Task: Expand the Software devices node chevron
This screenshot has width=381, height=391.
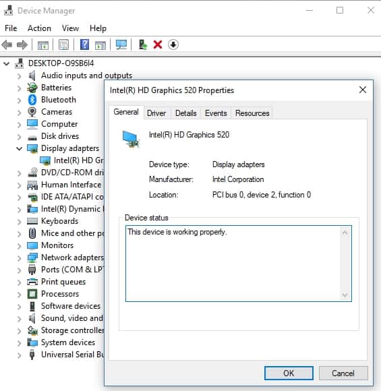Action: pos(19,307)
